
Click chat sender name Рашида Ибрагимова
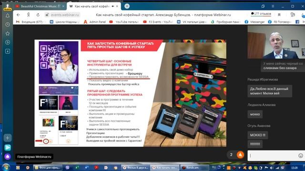pyautogui.click(x=263, y=79)
